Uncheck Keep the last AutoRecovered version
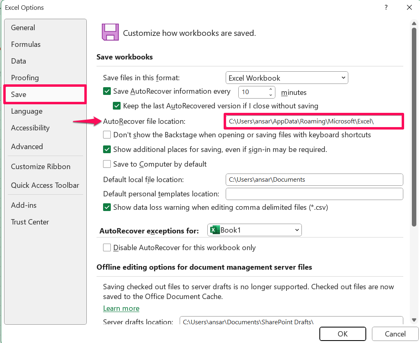This screenshot has height=343, width=420. 117,106
